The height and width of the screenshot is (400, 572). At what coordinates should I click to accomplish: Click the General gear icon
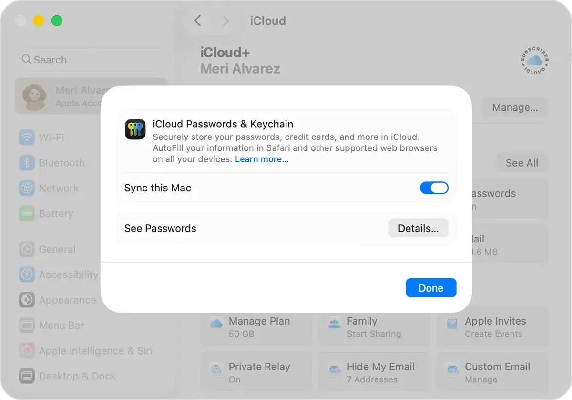click(x=27, y=249)
